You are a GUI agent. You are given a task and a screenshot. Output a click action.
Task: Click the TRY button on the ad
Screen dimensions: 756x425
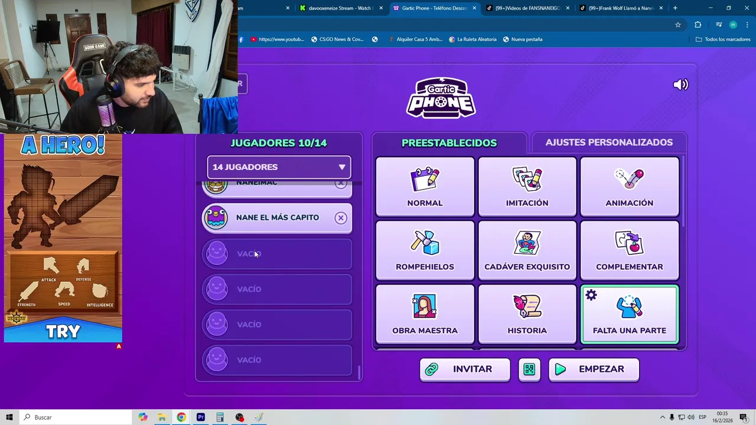click(x=63, y=332)
